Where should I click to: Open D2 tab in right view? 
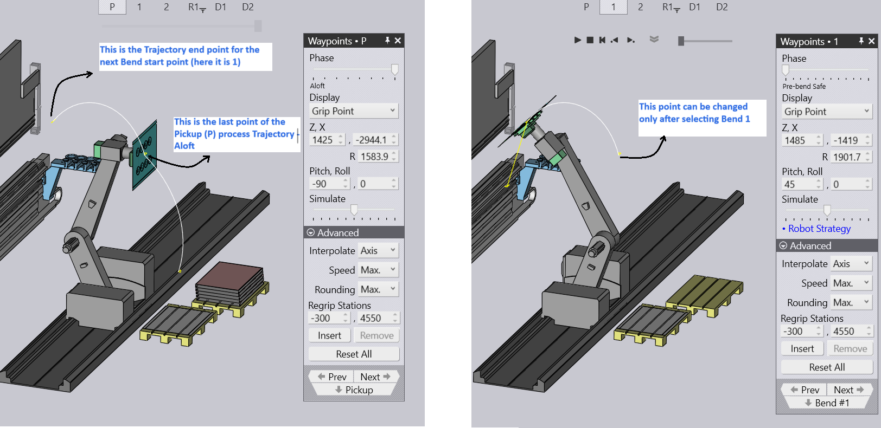[x=722, y=7]
